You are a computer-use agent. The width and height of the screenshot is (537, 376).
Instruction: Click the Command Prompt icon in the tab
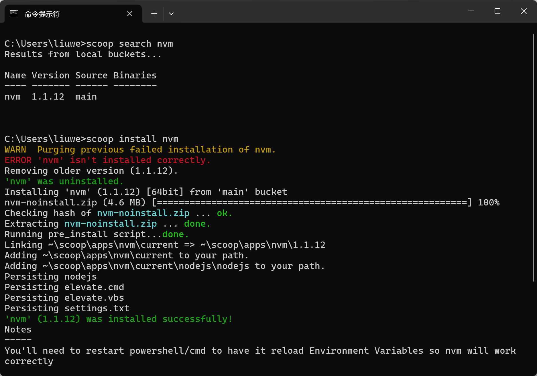(x=14, y=14)
